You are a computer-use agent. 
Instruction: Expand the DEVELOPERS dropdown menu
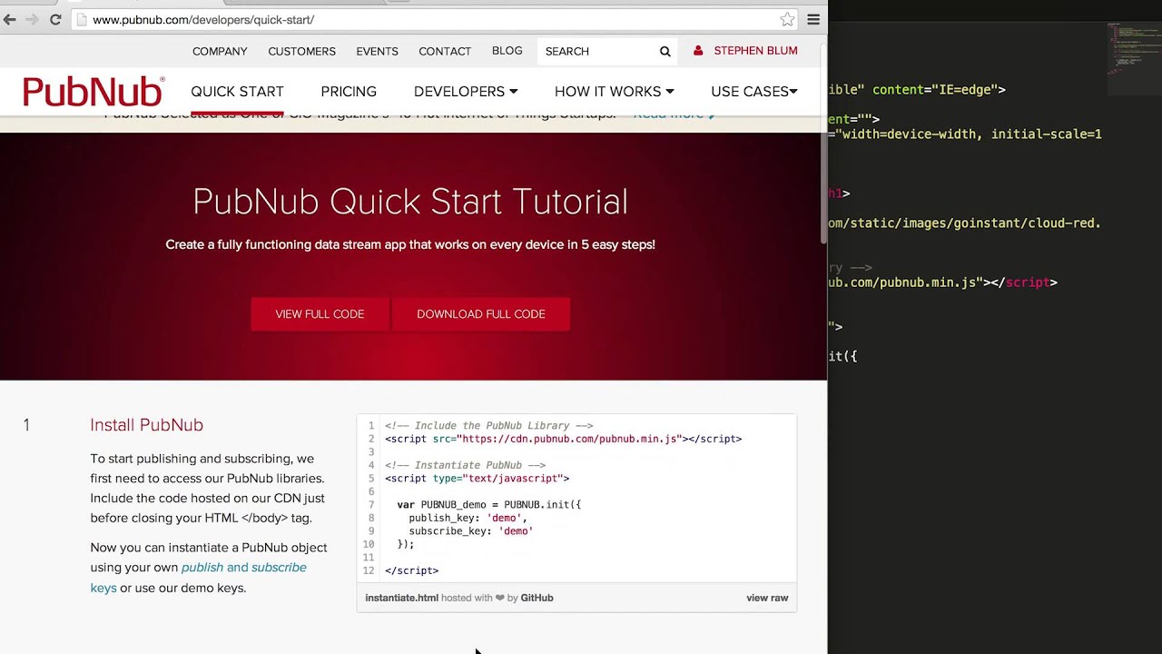pos(466,92)
